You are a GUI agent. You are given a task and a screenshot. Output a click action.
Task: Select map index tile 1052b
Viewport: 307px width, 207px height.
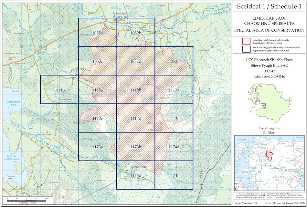point(136,33)
